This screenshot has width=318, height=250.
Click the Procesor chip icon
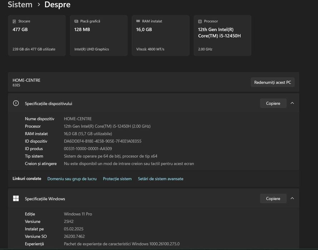click(x=200, y=21)
